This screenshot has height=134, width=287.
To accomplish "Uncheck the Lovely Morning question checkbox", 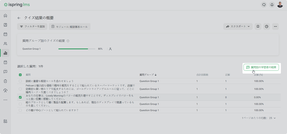I will (x=20, y=97).
